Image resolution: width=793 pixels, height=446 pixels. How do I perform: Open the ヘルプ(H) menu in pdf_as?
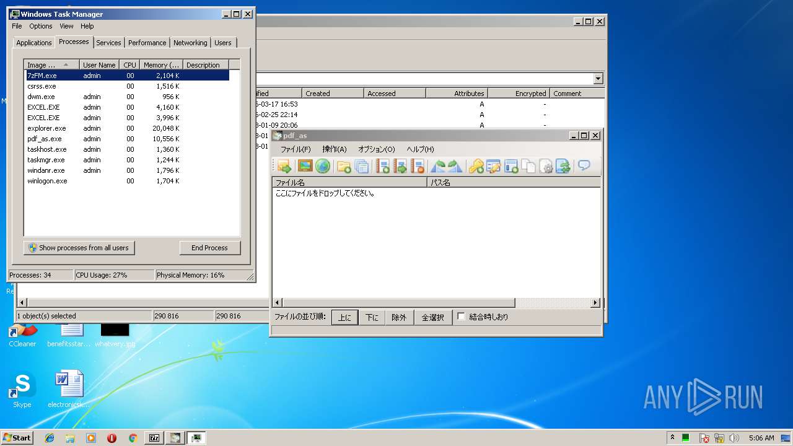420,149
